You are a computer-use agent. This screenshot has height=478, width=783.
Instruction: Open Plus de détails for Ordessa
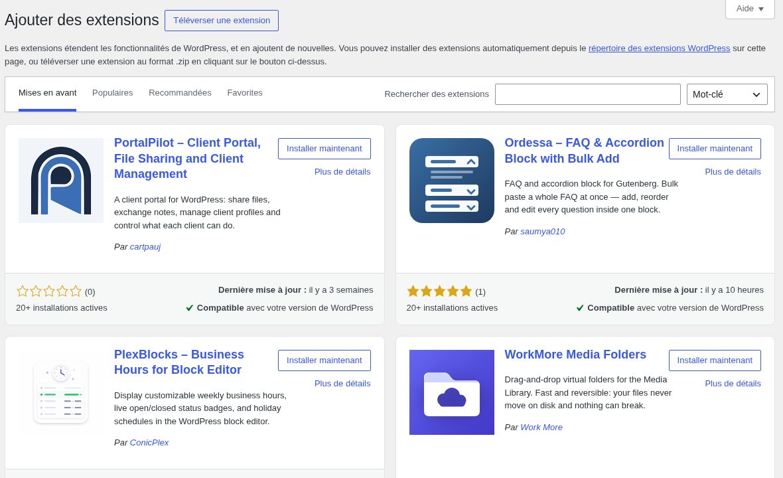pos(733,172)
